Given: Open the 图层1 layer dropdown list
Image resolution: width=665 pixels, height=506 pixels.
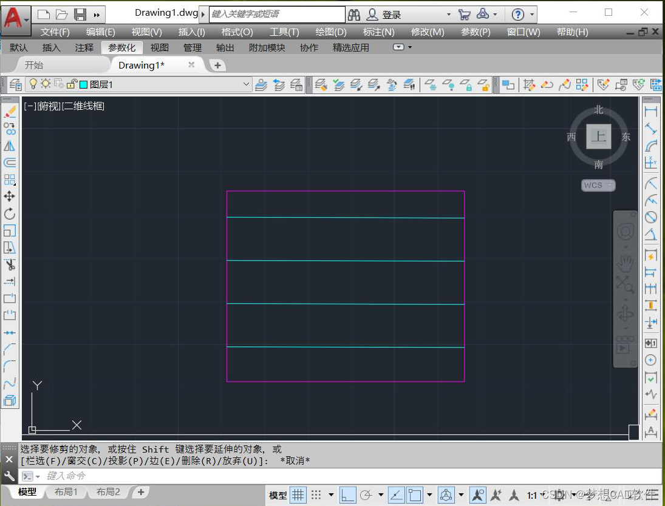Looking at the screenshot, I should [246, 84].
